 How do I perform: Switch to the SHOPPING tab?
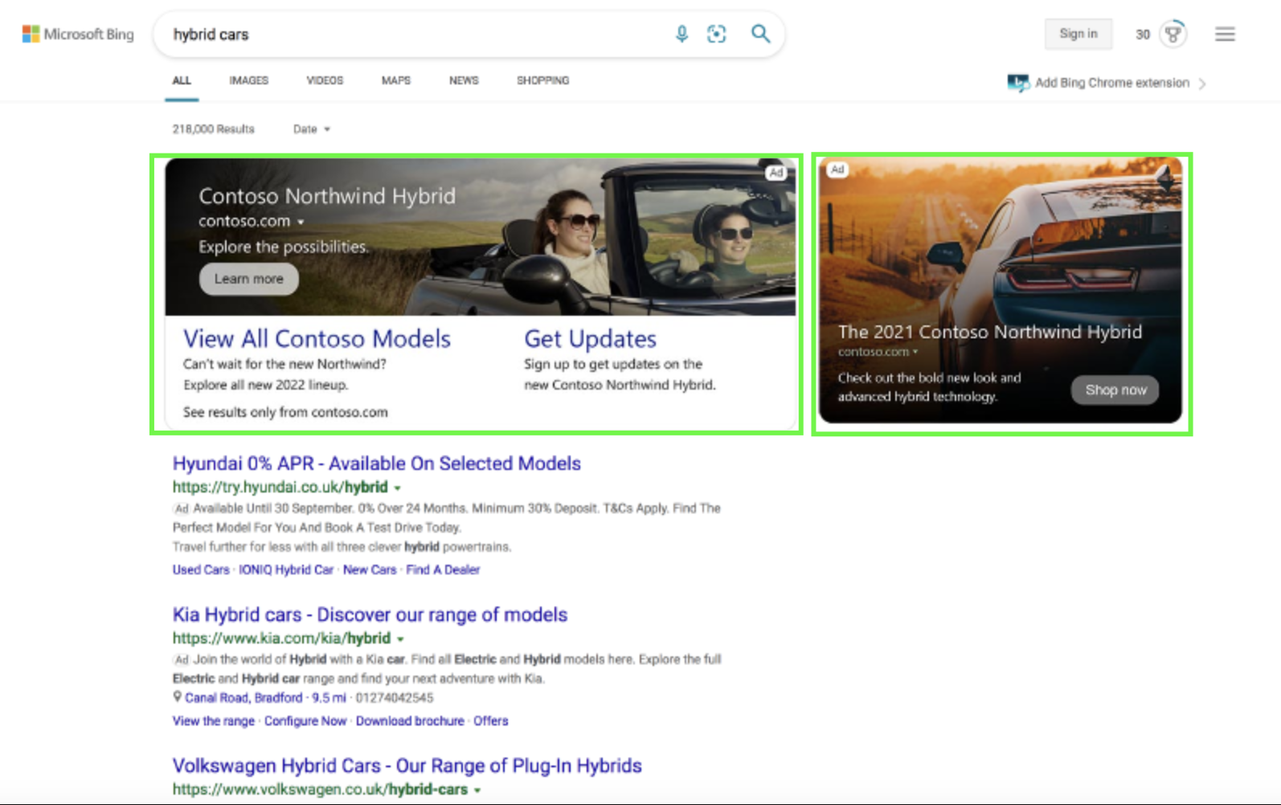(542, 80)
